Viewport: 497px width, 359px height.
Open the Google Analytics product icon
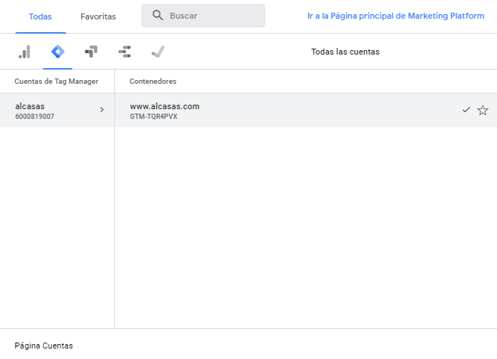coord(25,52)
